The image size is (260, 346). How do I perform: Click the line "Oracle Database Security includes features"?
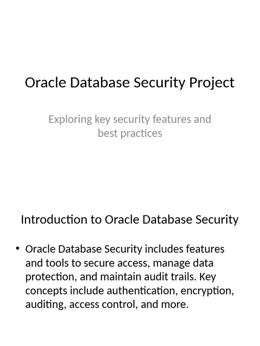pyautogui.click(x=125, y=249)
